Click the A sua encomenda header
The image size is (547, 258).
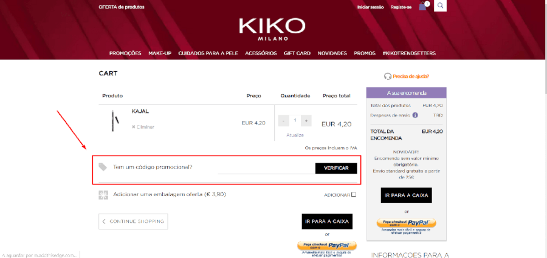coord(407,93)
